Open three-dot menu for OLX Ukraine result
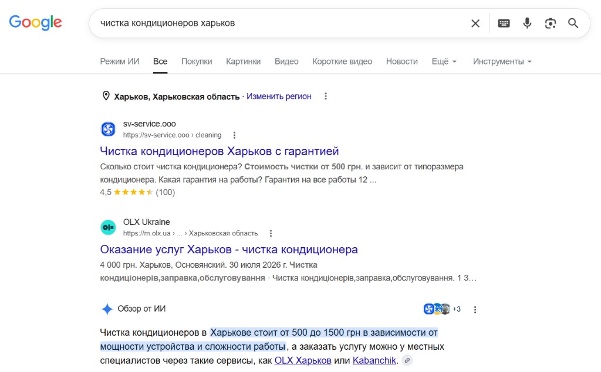The width and height of the screenshot is (601, 372). point(271,233)
